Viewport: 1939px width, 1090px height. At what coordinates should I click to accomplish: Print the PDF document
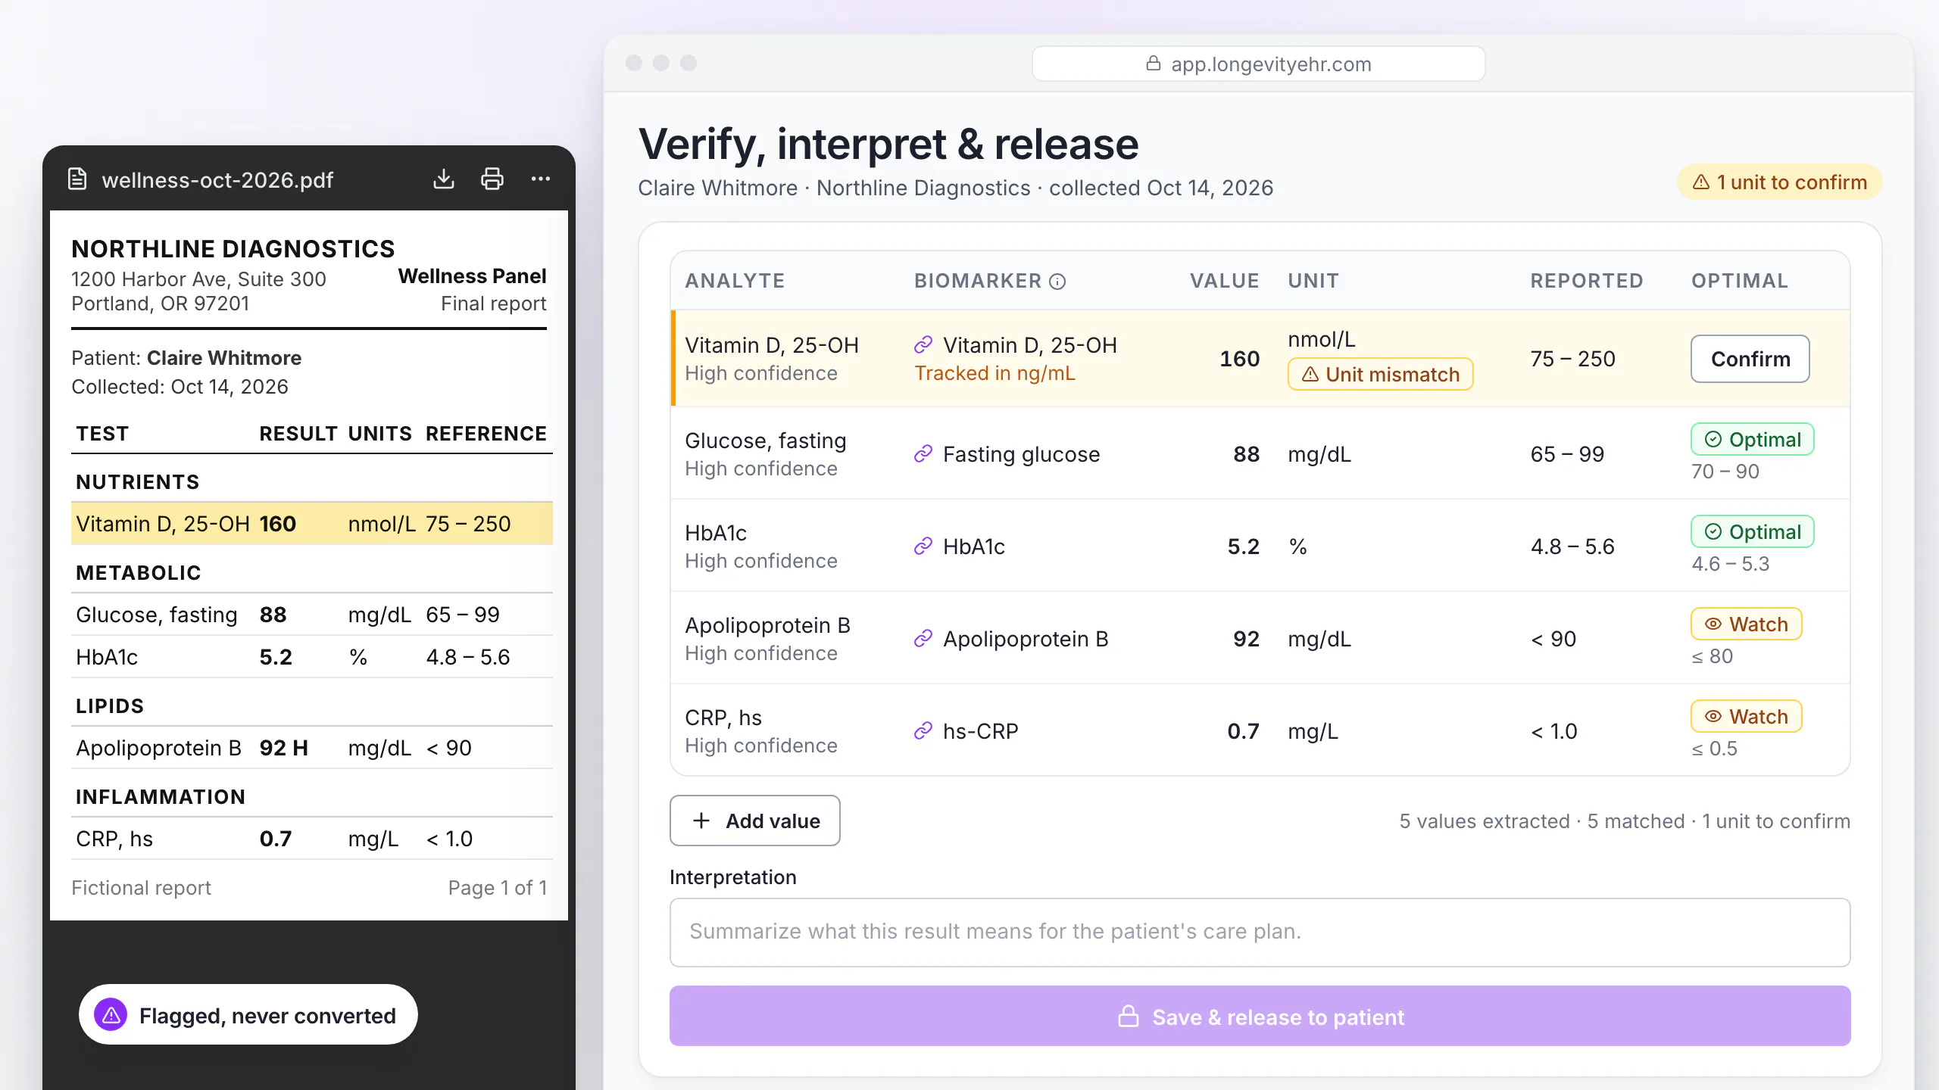(x=492, y=179)
